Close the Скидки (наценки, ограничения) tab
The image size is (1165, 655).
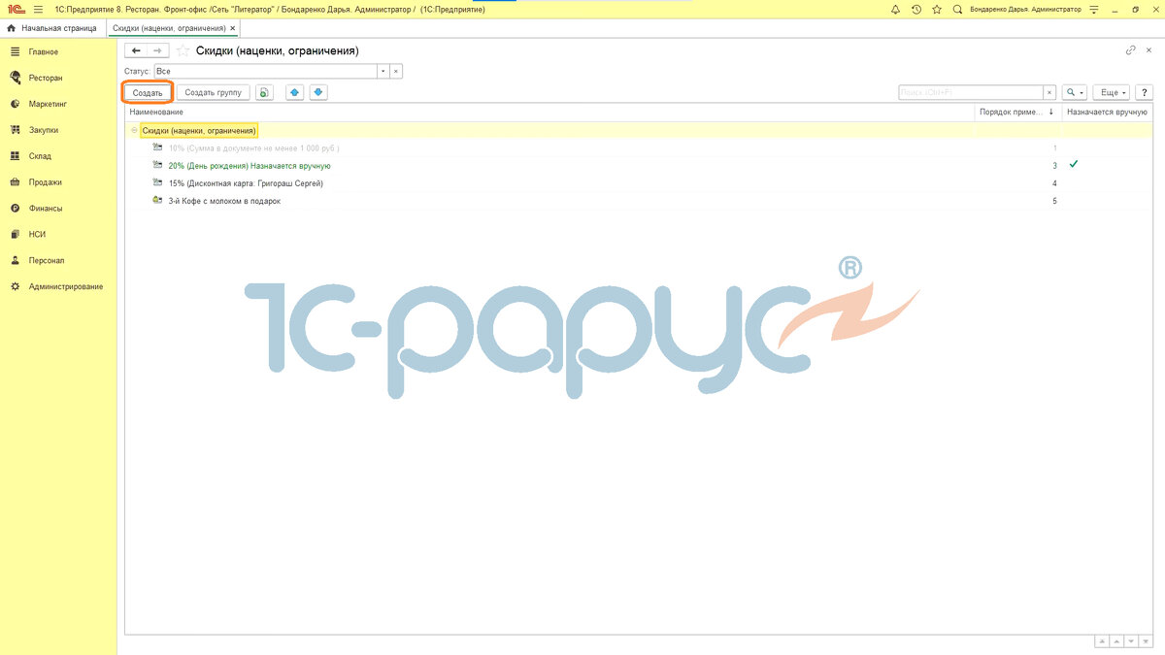pyautogui.click(x=232, y=28)
